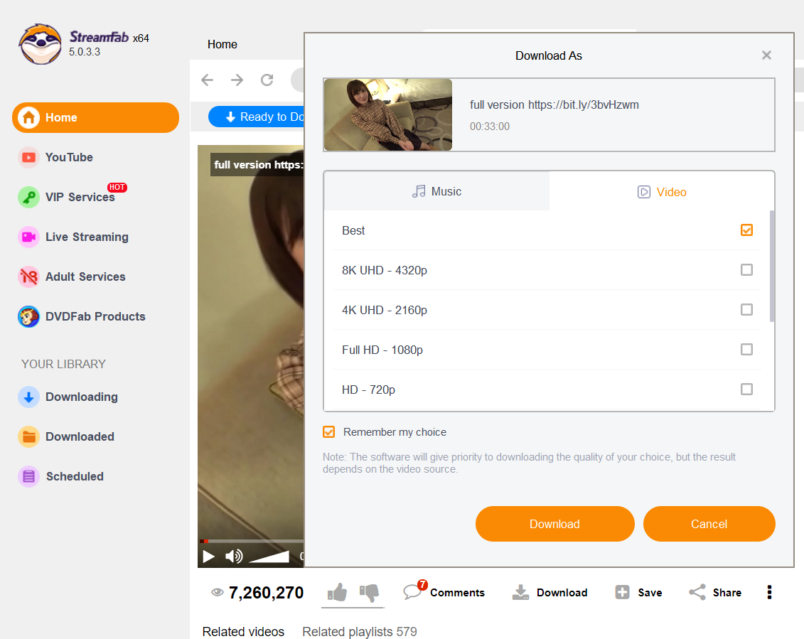Open DVDFab Products in sidebar
Image resolution: width=804 pixels, height=639 pixels.
click(x=82, y=316)
